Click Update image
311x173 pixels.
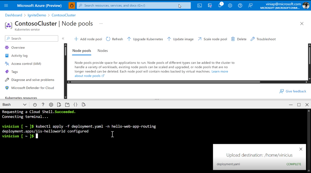coord(180,39)
